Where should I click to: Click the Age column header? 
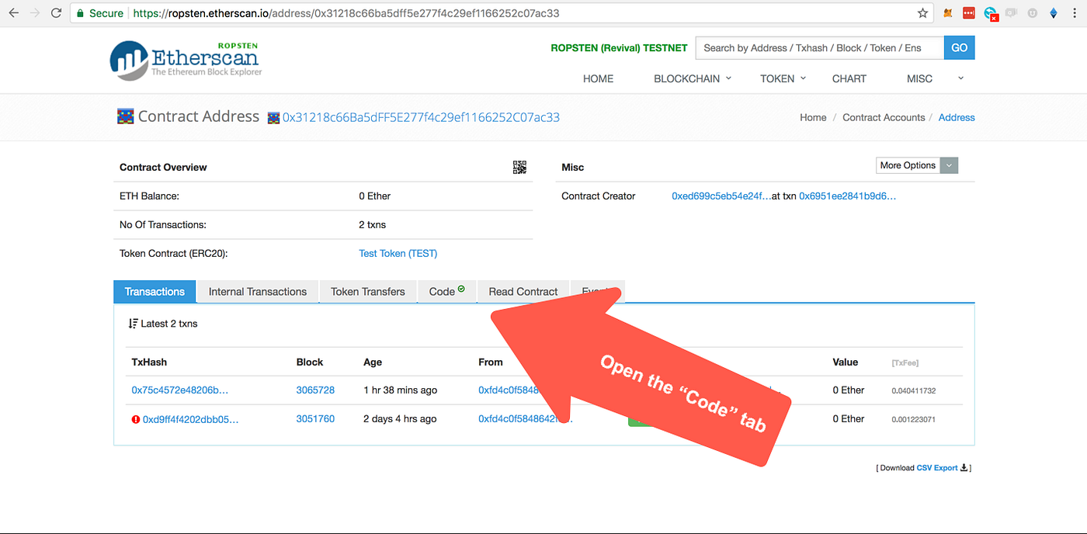pos(373,362)
